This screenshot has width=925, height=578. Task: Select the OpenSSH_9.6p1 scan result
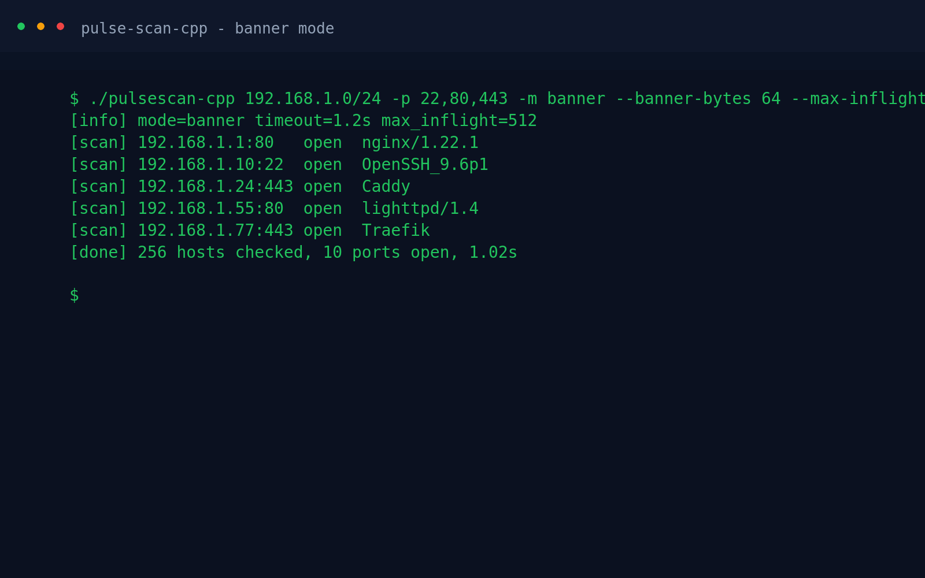tap(424, 164)
